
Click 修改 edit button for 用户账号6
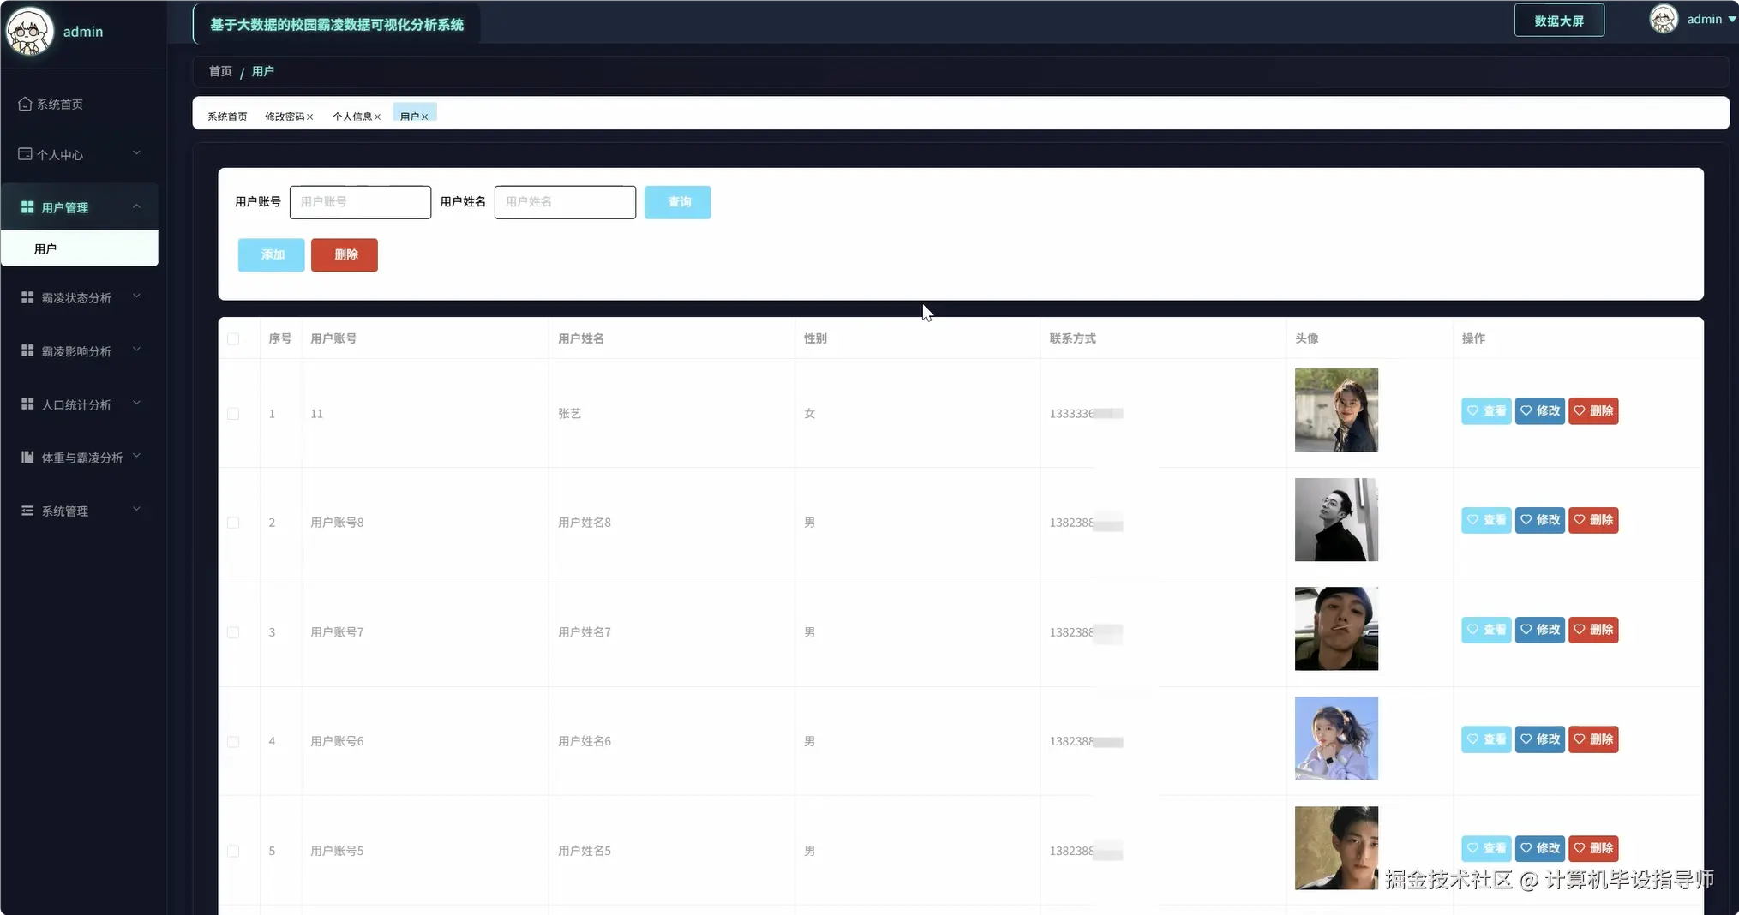(x=1539, y=739)
